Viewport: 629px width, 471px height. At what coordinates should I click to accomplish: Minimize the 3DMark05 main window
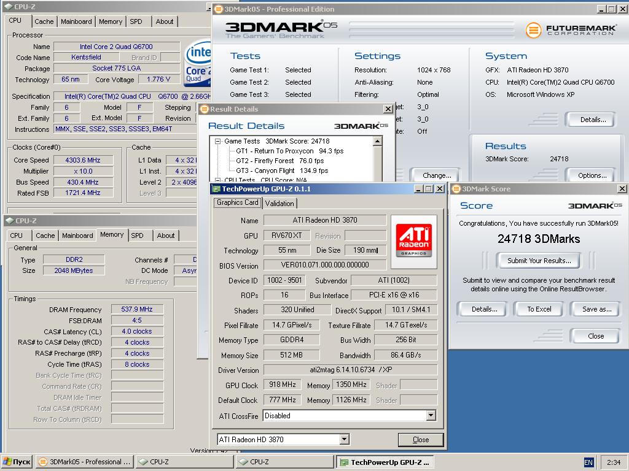pos(601,9)
